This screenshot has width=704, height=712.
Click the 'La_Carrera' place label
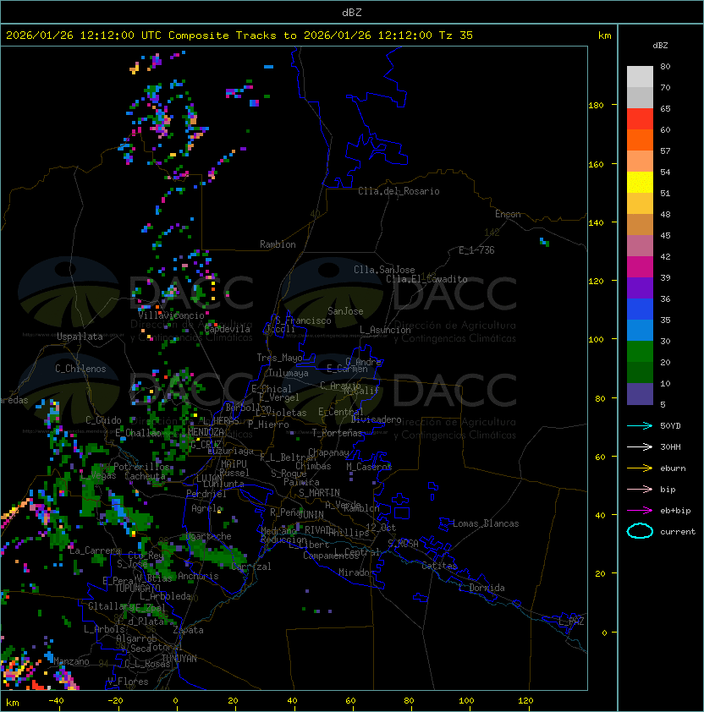95,550
